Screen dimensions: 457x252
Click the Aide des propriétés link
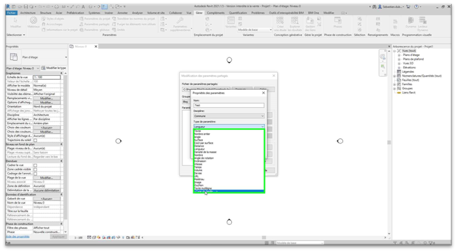click(x=17, y=236)
